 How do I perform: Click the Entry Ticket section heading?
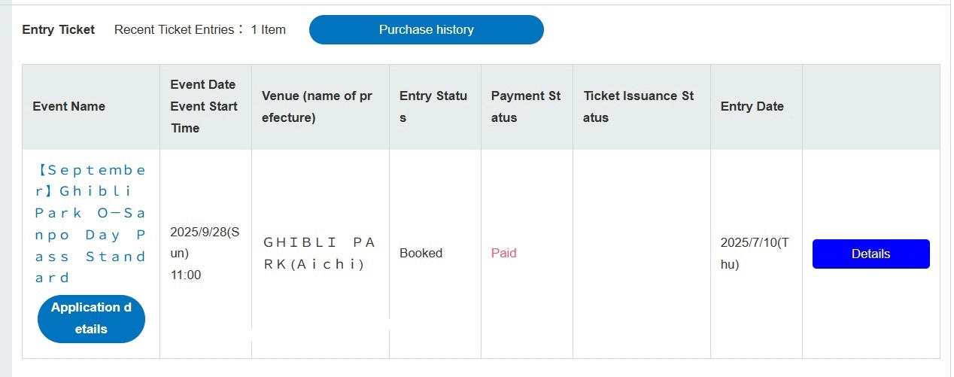pyautogui.click(x=59, y=30)
